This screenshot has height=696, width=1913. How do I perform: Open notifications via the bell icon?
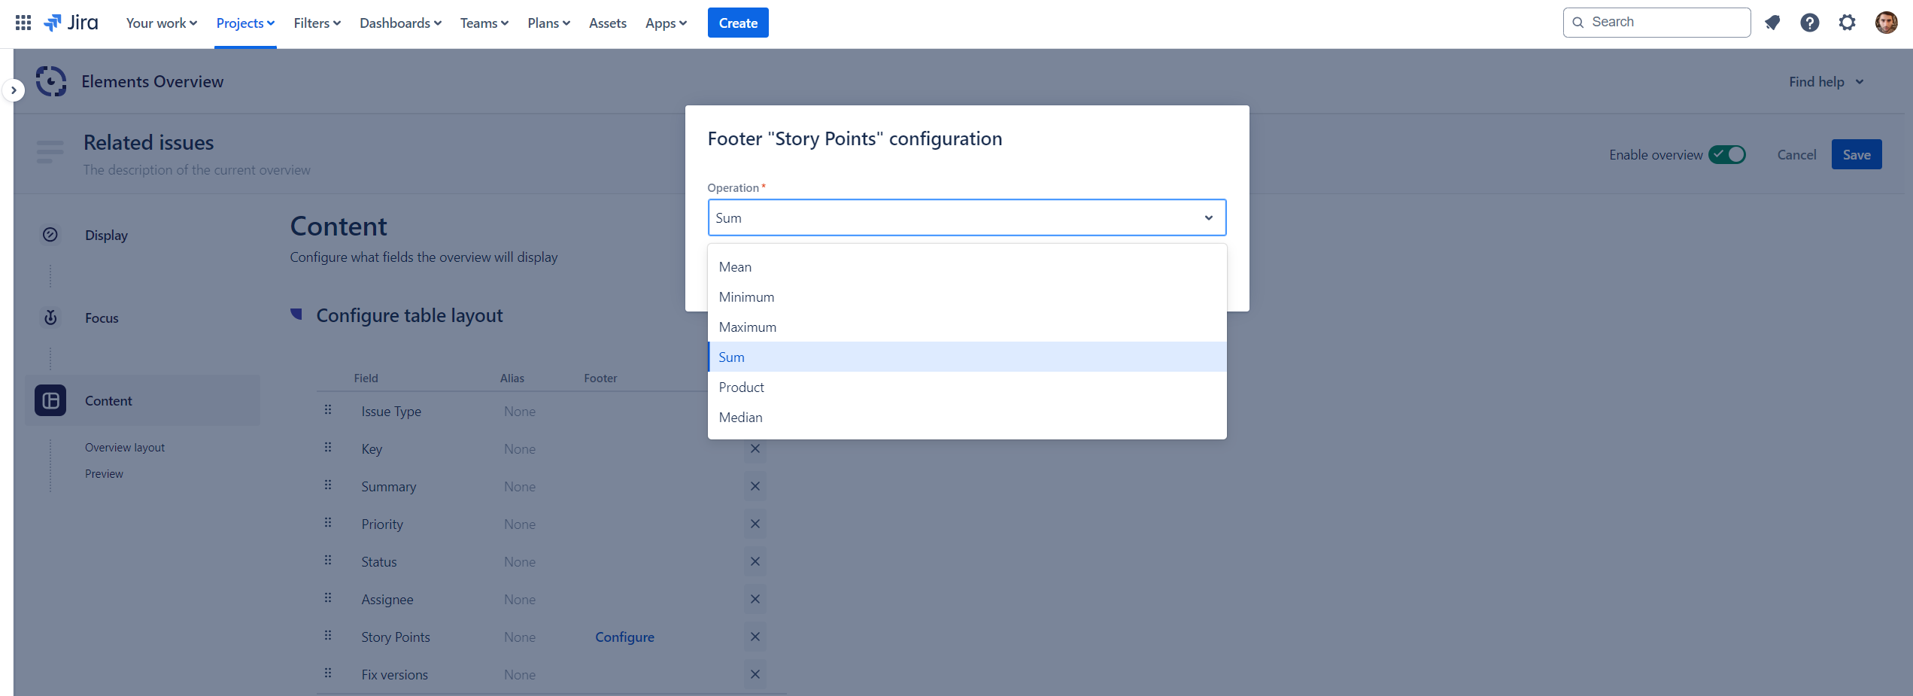pyautogui.click(x=1772, y=23)
